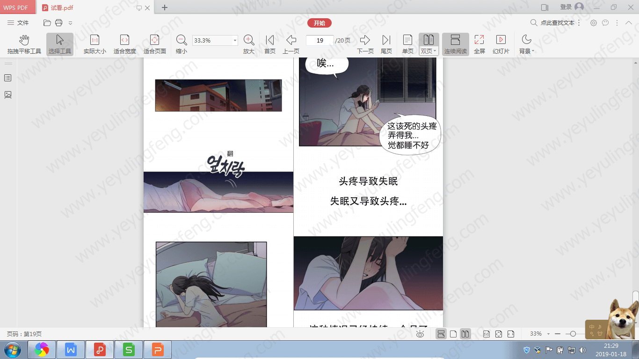Open the feedback chat bubble icon
Screen dimensions: 639x359
pos(605,23)
